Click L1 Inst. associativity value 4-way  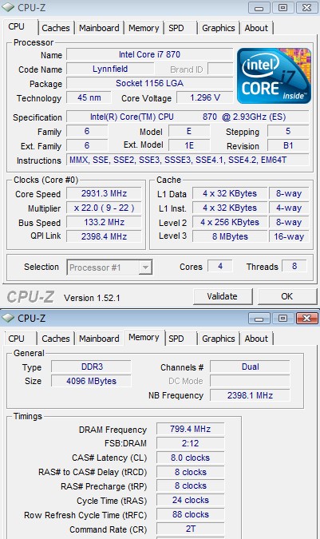[x=289, y=208]
